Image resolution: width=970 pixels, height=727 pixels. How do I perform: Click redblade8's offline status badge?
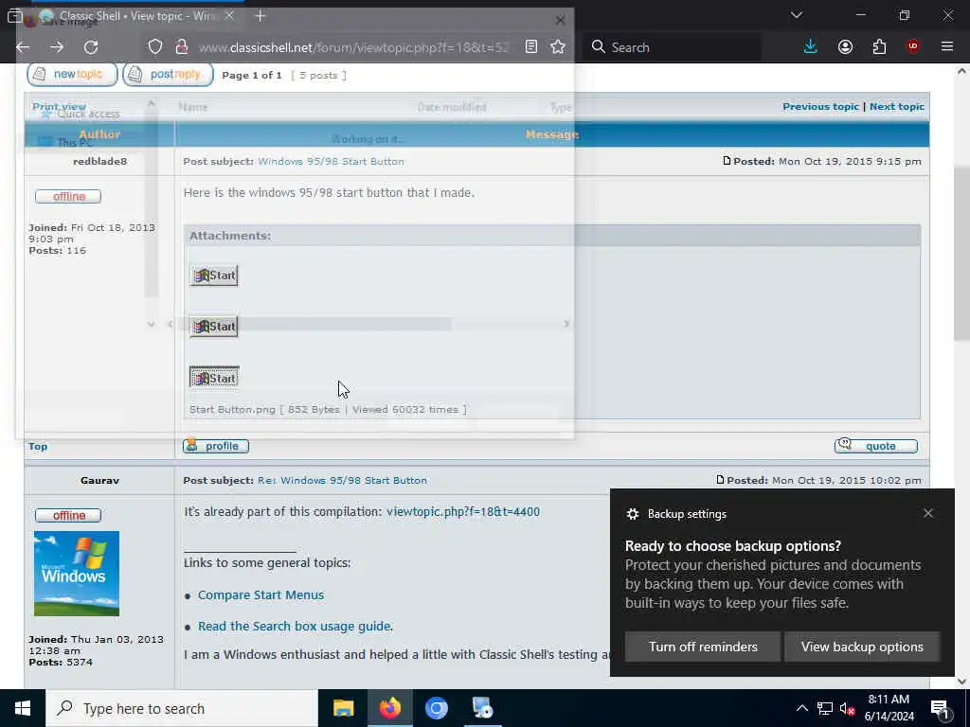coord(68,196)
